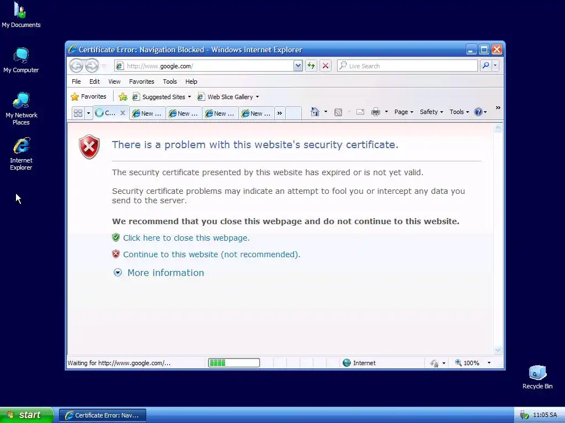The width and height of the screenshot is (565, 423).
Task: Click the status bar privacy lock icon
Action: (434, 364)
